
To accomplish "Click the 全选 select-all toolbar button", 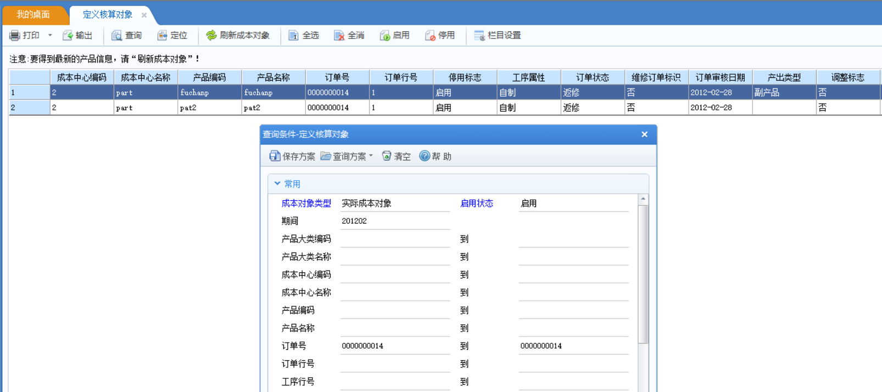I will [x=304, y=36].
